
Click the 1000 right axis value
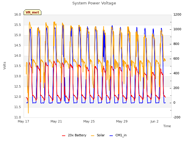177,29
